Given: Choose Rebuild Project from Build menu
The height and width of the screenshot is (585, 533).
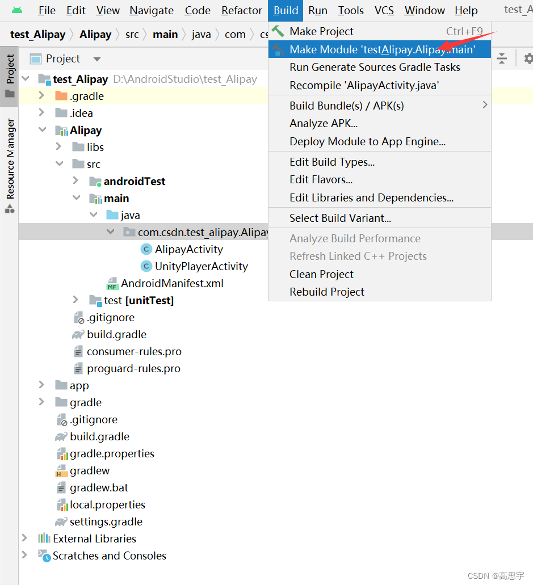Looking at the screenshot, I should coord(380,292).
